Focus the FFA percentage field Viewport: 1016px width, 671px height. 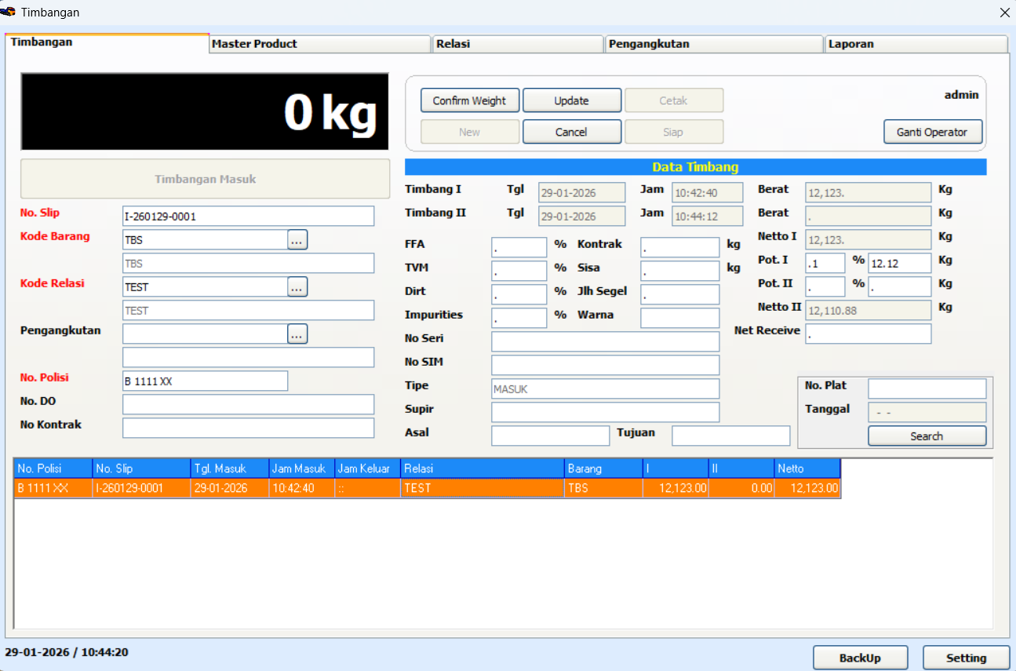(519, 248)
